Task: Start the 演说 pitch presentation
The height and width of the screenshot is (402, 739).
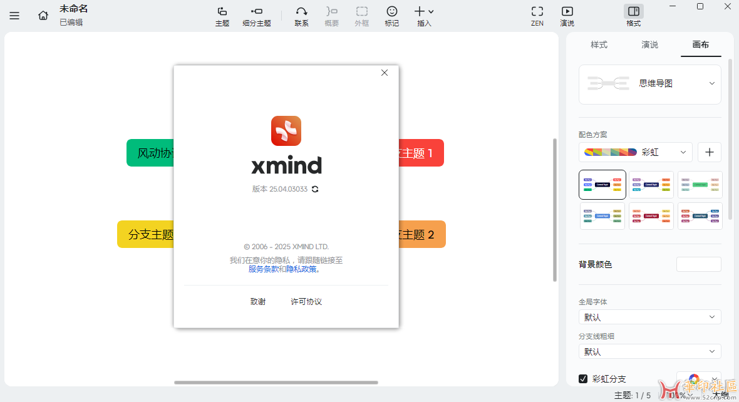Action: tap(567, 16)
